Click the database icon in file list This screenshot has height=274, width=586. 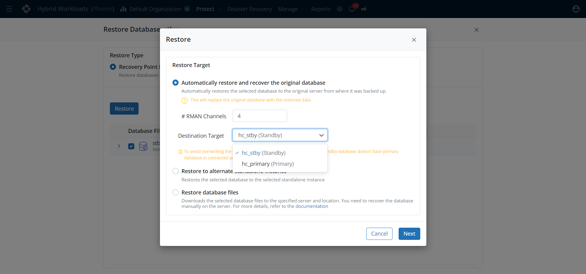coord(143,146)
